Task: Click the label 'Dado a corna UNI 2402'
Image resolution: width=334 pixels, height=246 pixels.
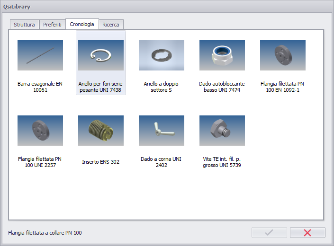Action: [x=161, y=162]
